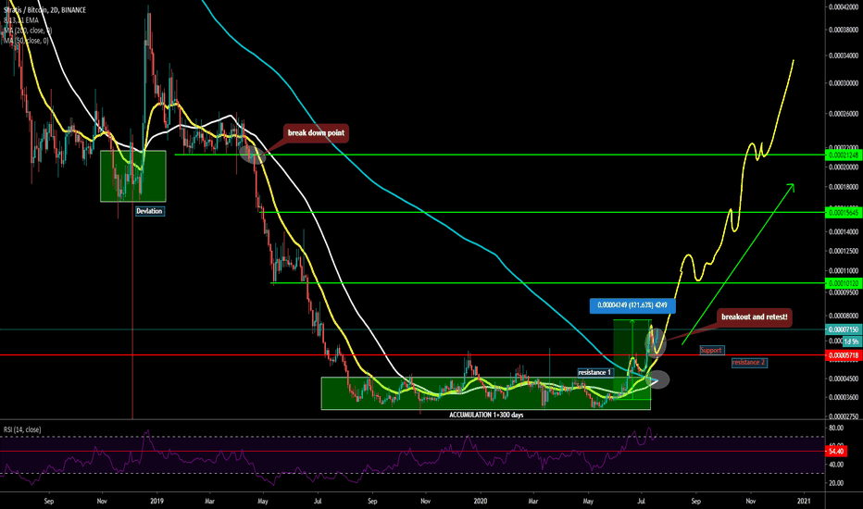Click the green 0.00010120 price level tag
Screen dimensions: 863x509
[x=844, y=283]
